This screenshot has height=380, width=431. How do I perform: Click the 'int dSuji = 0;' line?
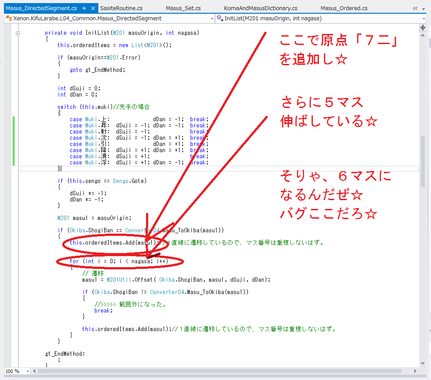pyautogui.click(x=79, y=88)
